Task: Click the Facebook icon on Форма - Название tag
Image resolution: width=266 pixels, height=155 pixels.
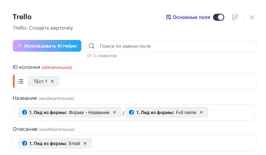Action: pos(25,112)
